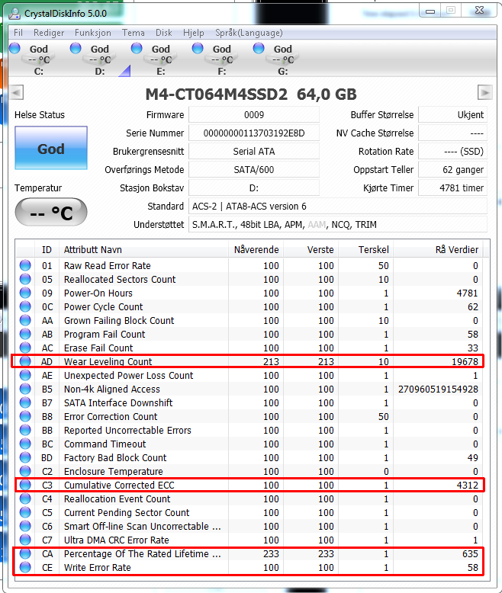The width and height of the screenshot is (502, 593).
Task: Click status icon of Reported Uncorrectable Errors
Action: [x=25, y=431]
